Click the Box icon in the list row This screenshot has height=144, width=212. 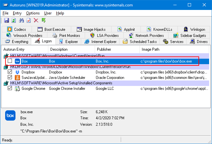click(x=17, y=61)
